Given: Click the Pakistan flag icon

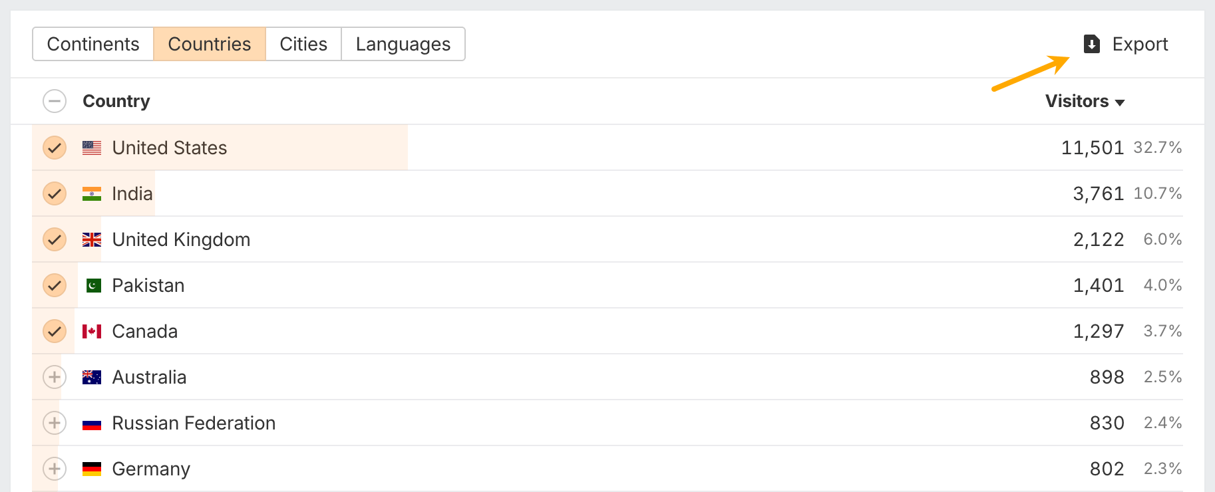Looking at the screenshot, I should pyautogui.click(x=94, y=285).
